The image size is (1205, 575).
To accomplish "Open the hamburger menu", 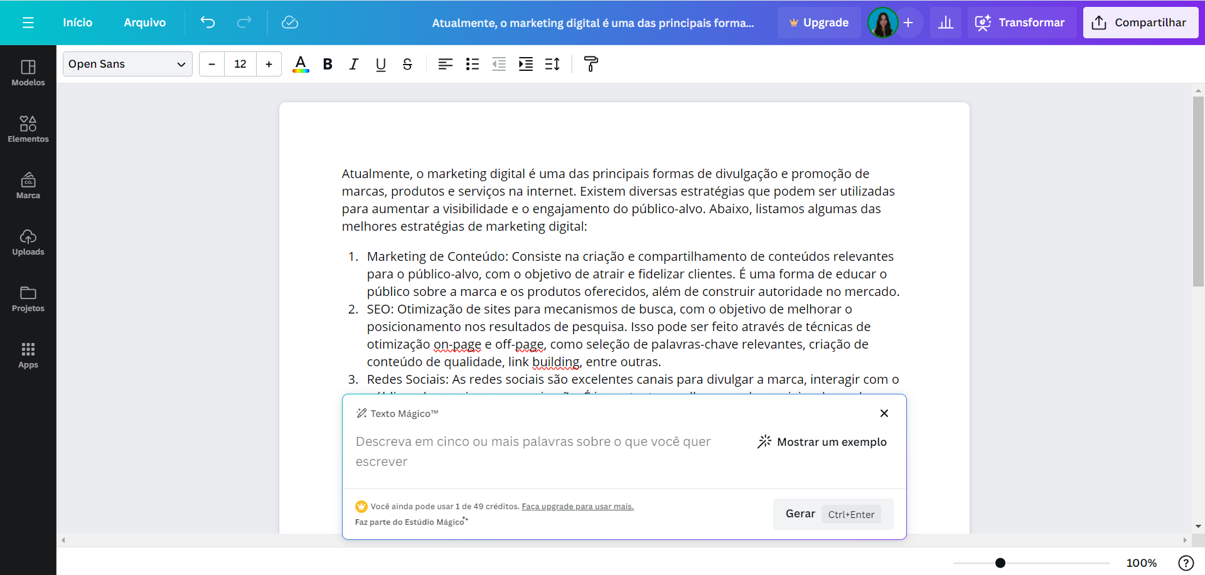I will (x=28, y=22).
